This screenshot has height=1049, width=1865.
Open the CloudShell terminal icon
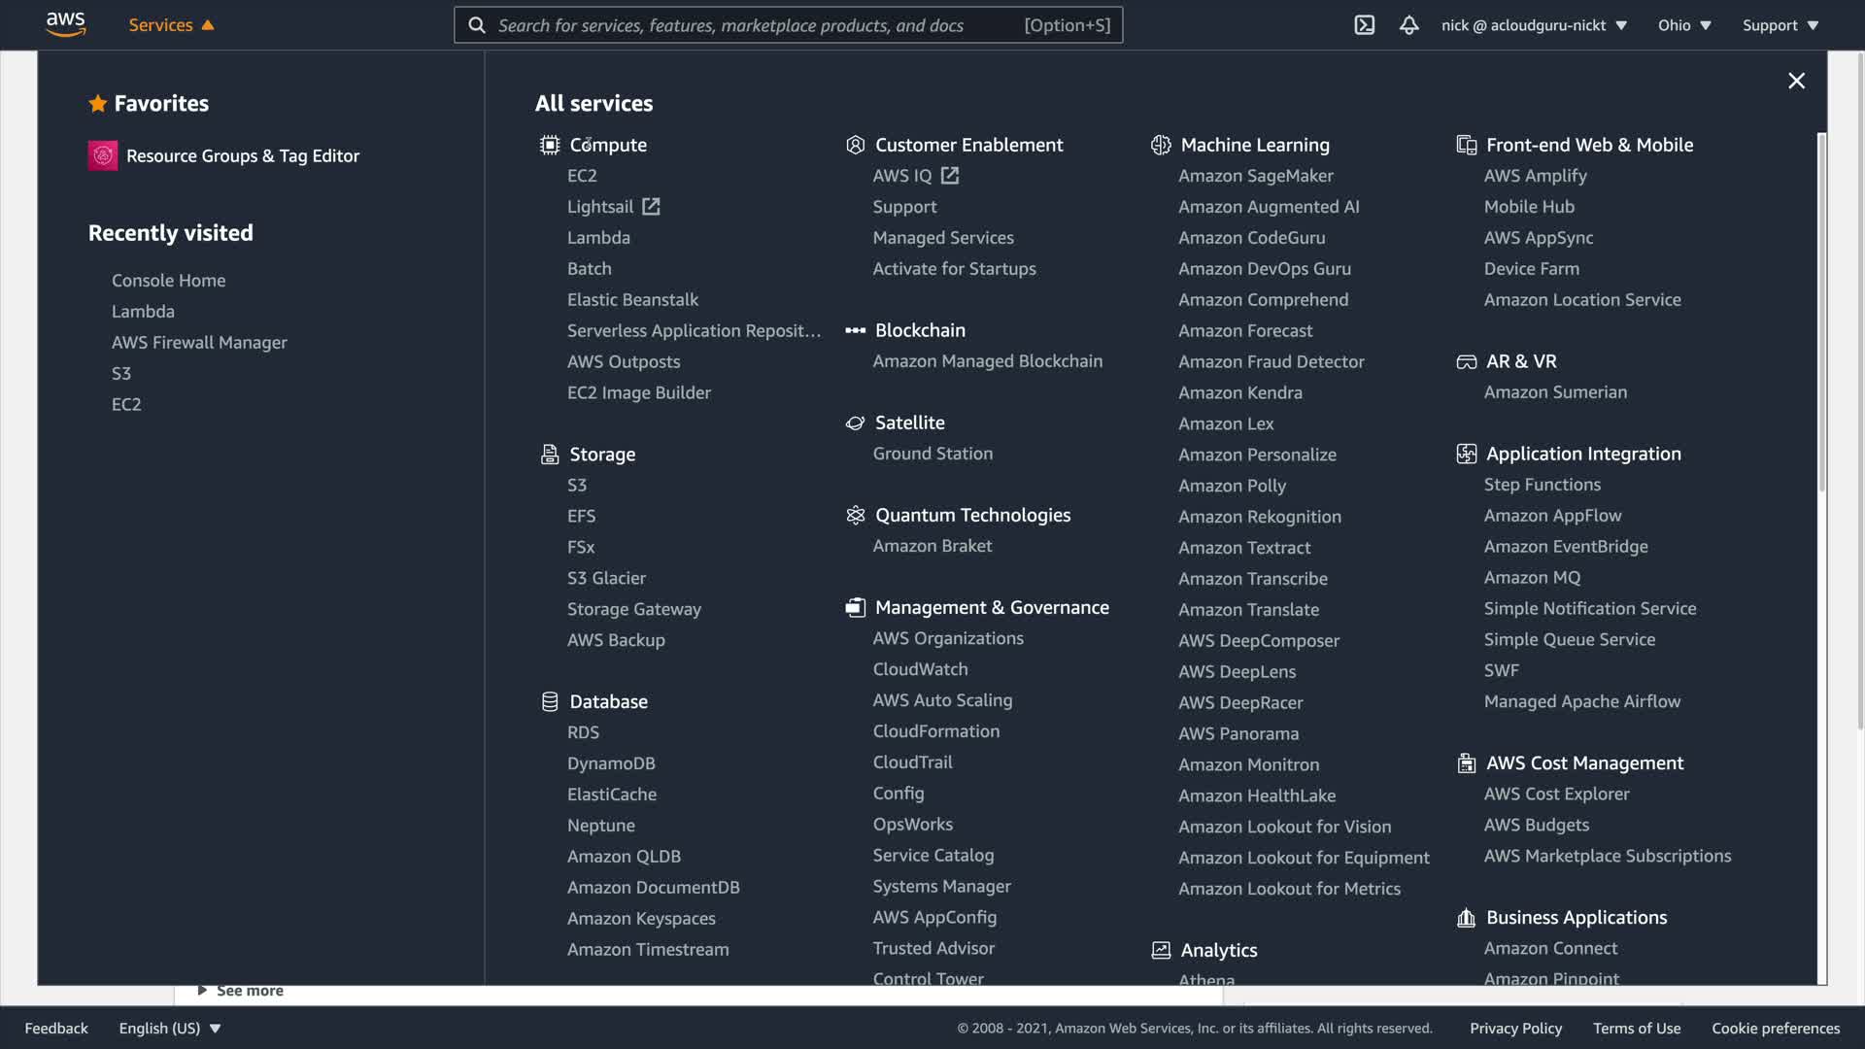(1364, 25)
